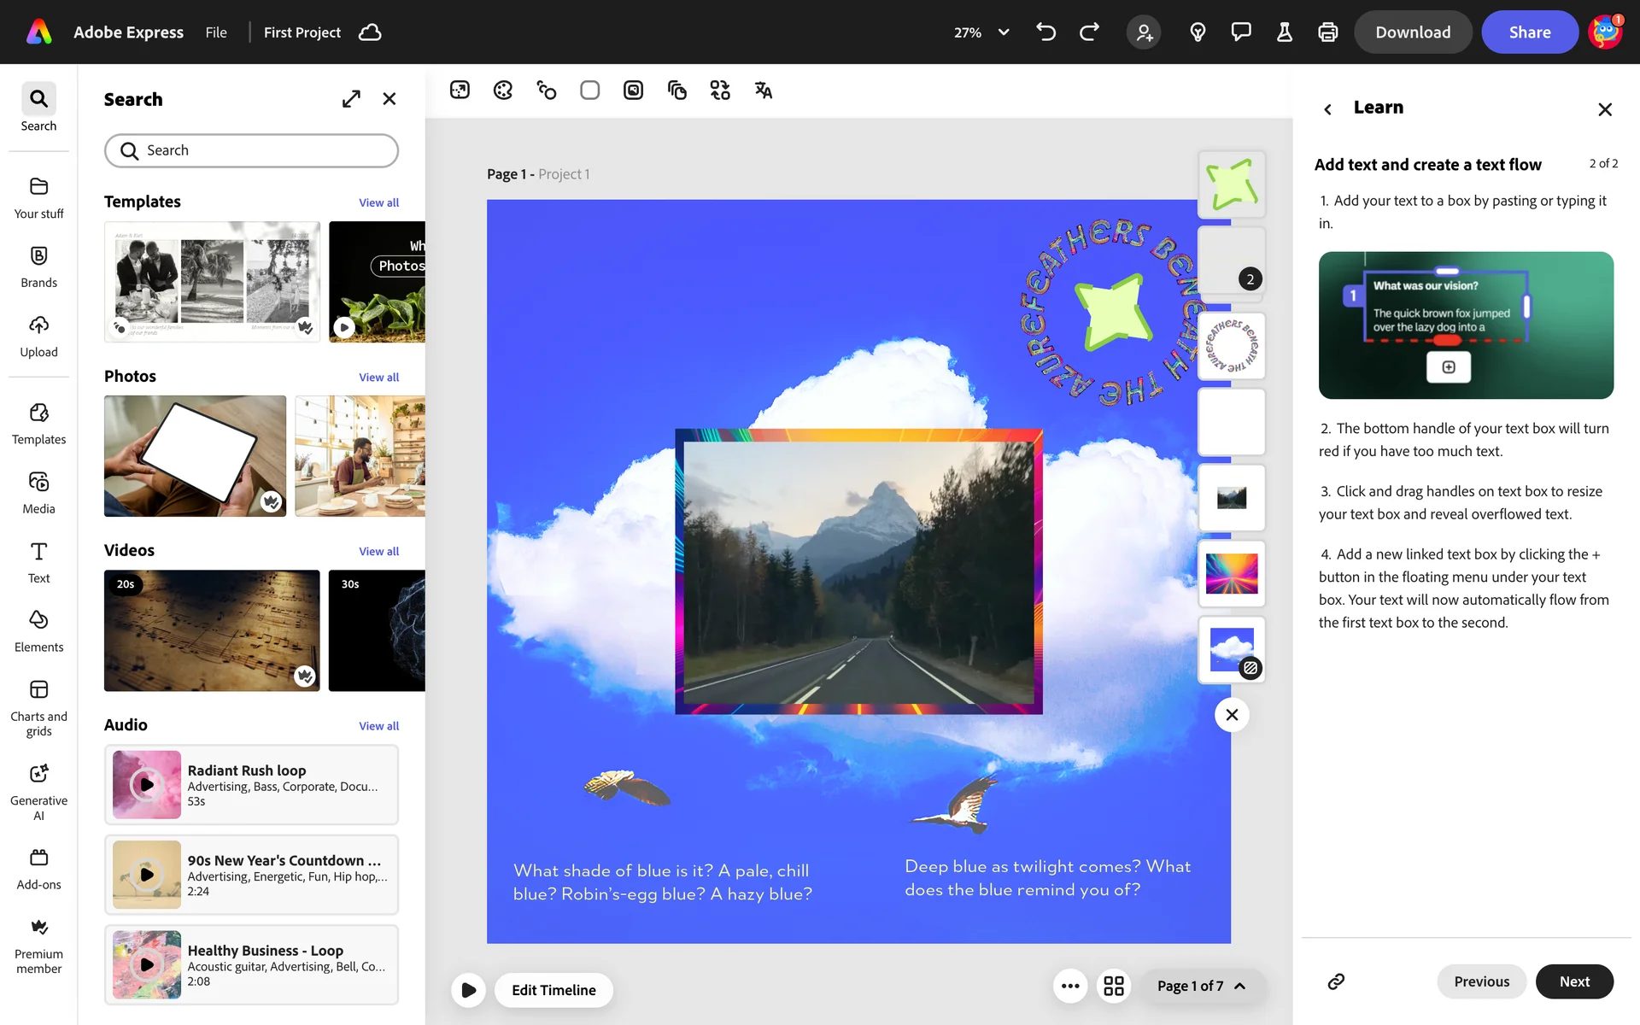
Task: Expand the Search panel to full view
Action: click(x=351, y=99)
